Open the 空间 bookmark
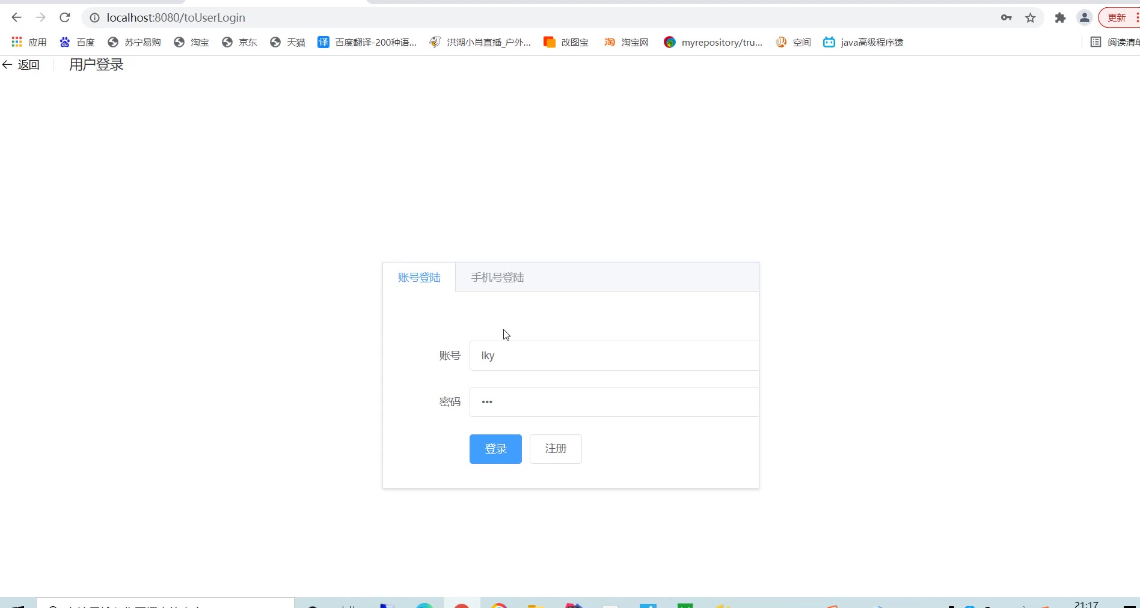Viewport: 1140px width, 608px height. click(793, 42)
